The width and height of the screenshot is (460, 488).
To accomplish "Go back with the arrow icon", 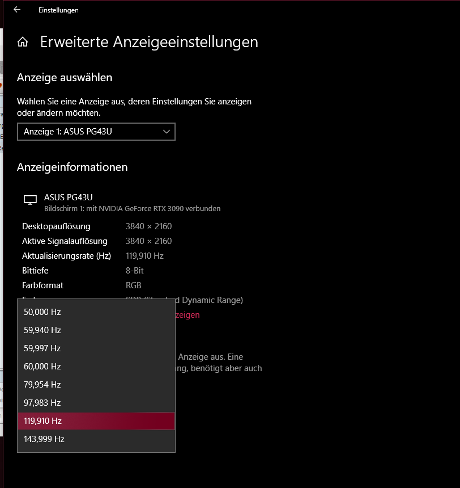I will pyautogui.click(x=17, y=10).
